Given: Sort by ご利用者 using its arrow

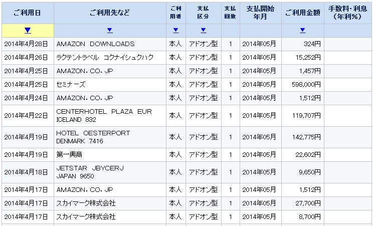Looking at the screenshot, I should [176, 30].
